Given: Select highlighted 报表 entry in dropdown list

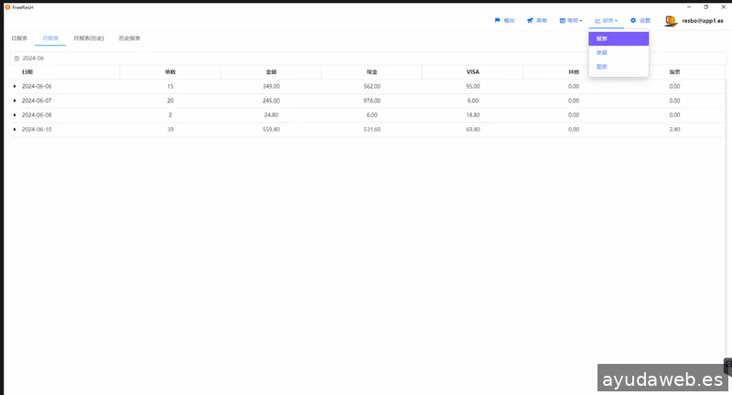Looking at the screenshot, I should (x=619, y=38).
